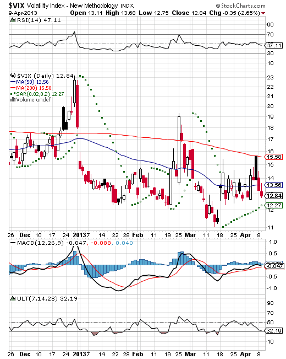Click the 2013 label on the bottom date axis
Screen dimensions: 286x359
click(x=80, y=354)
